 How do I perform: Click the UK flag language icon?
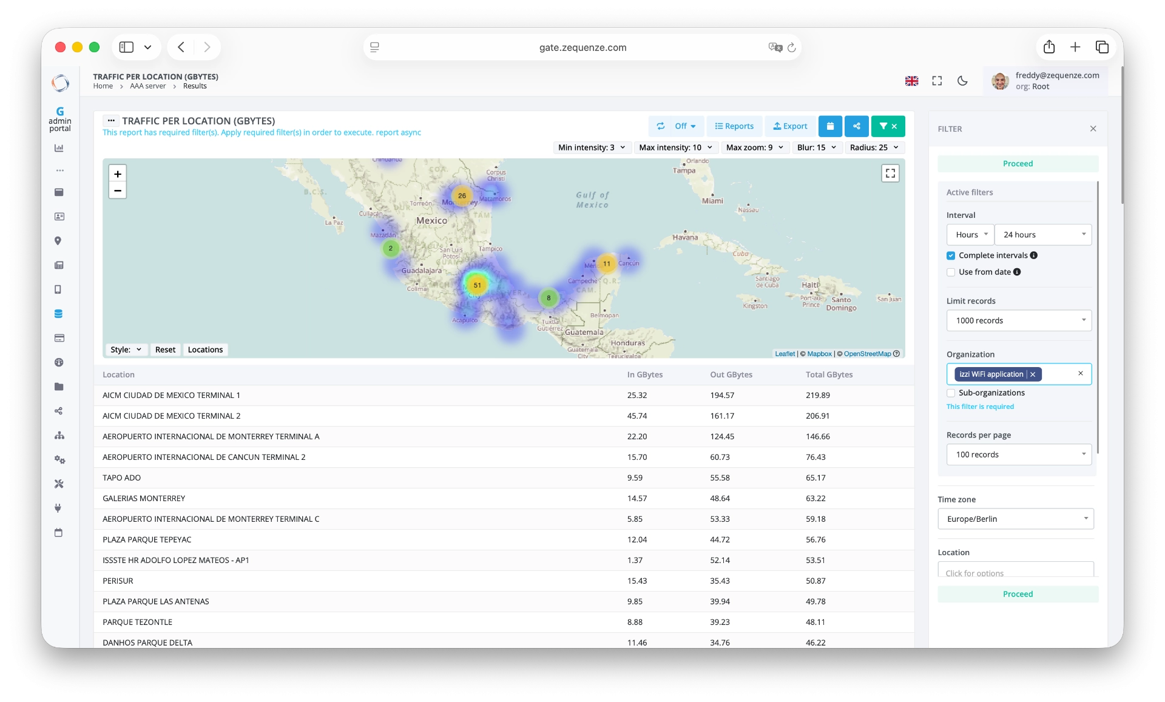(911, 81)
